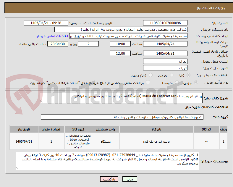
Task: Click the اطلاعات کالاهای مورد نیاز heading
Action: point(207,107)
